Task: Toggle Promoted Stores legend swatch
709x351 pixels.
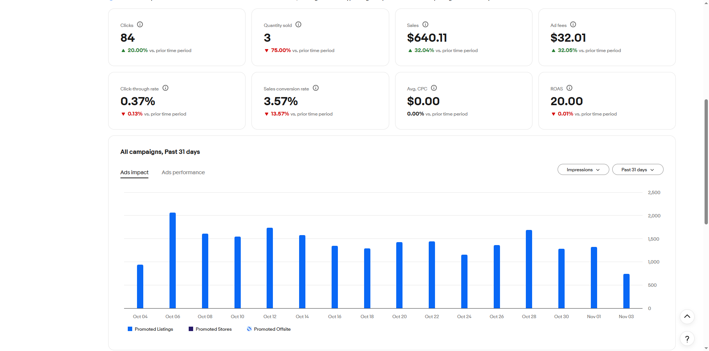Action: click(191, 329)
